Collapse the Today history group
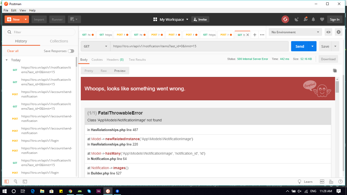347x195 pixels. click(7, 60)
